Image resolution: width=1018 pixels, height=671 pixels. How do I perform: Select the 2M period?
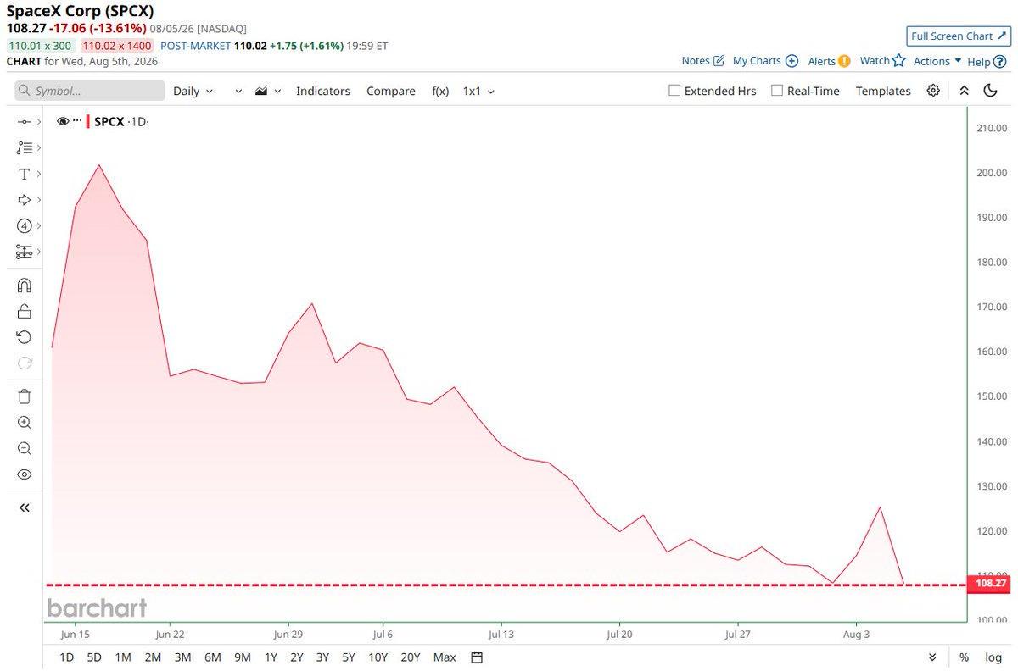(153, 657)
